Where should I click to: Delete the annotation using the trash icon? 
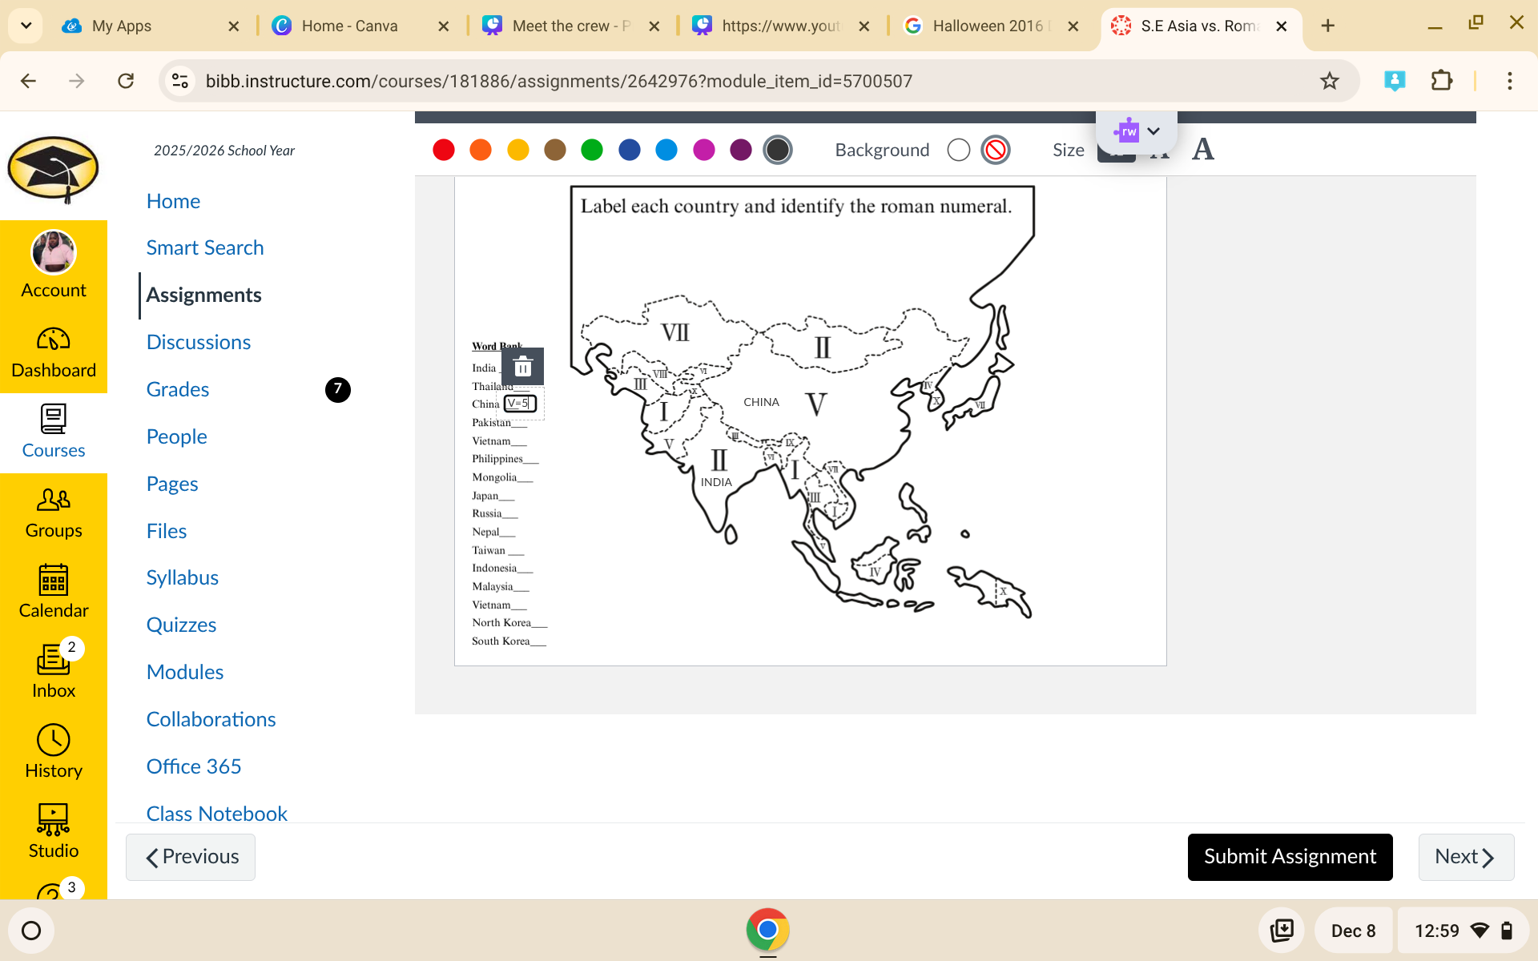point(522,366)
